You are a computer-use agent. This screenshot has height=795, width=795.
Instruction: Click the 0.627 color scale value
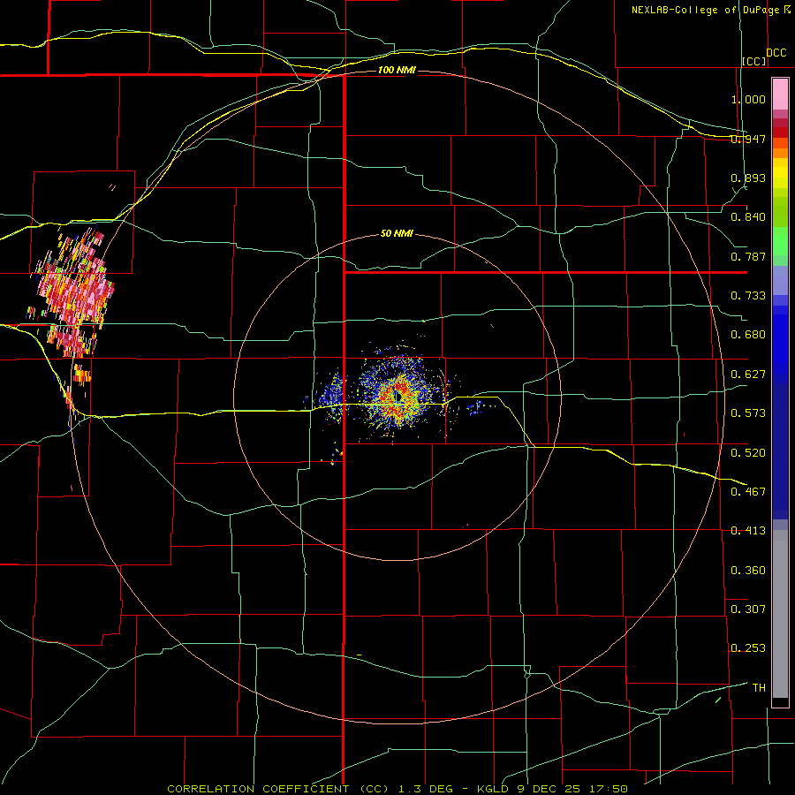748,375
